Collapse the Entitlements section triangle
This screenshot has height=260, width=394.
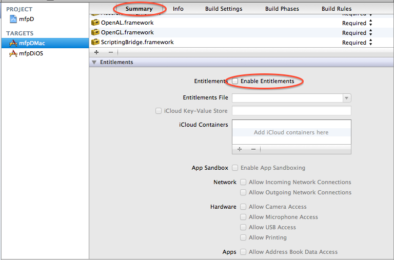[94, 63]
